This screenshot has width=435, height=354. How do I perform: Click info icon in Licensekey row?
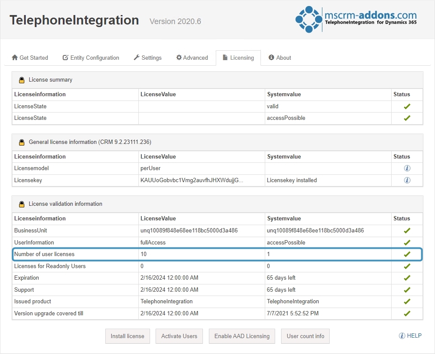tap(407, 180)
